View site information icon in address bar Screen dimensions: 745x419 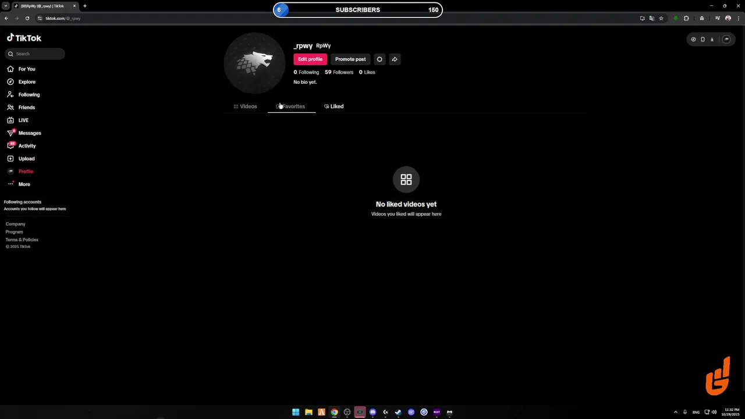pos(40,18)
